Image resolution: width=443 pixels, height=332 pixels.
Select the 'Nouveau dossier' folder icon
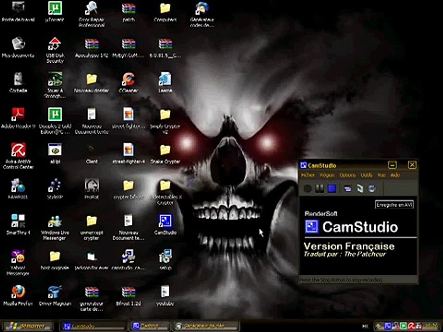91,83
